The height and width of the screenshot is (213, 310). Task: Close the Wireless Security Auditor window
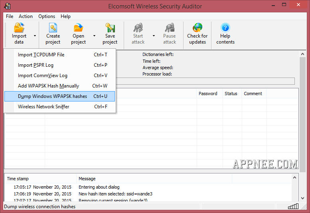pyautogui.click(x=298, y=5)
